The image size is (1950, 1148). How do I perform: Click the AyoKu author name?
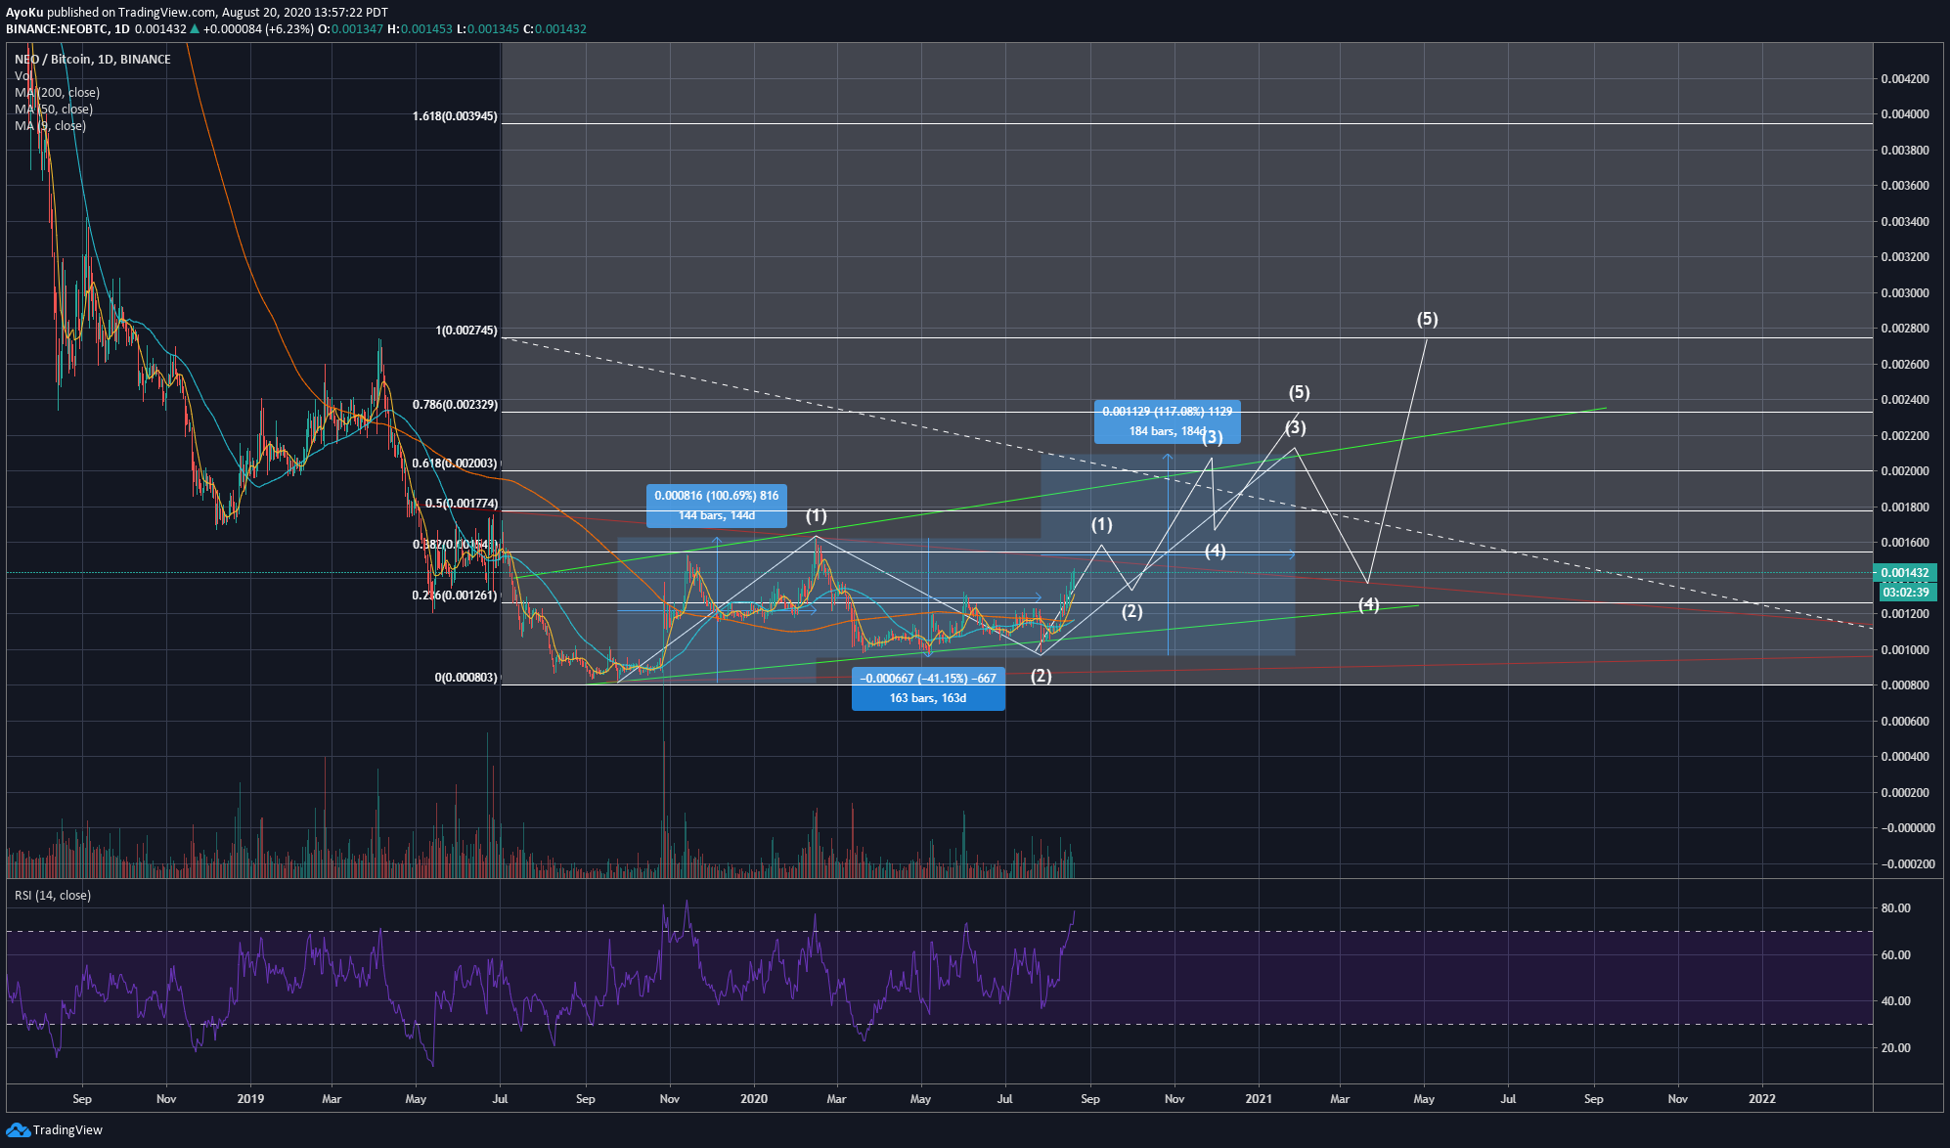point(24,13)
